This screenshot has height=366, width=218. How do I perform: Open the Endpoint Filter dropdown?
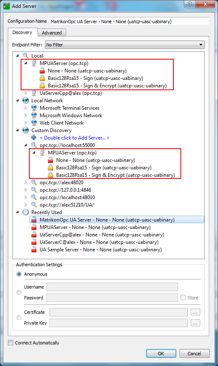(125, 45)
